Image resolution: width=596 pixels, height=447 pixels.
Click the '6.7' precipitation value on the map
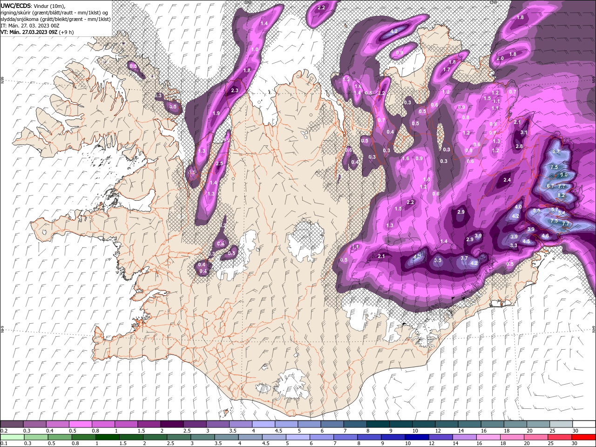550,186
